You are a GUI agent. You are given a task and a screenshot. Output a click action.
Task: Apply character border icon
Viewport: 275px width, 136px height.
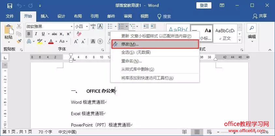100,26
